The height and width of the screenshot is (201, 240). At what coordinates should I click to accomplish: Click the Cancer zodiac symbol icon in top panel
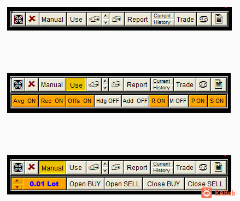point(203,19)
